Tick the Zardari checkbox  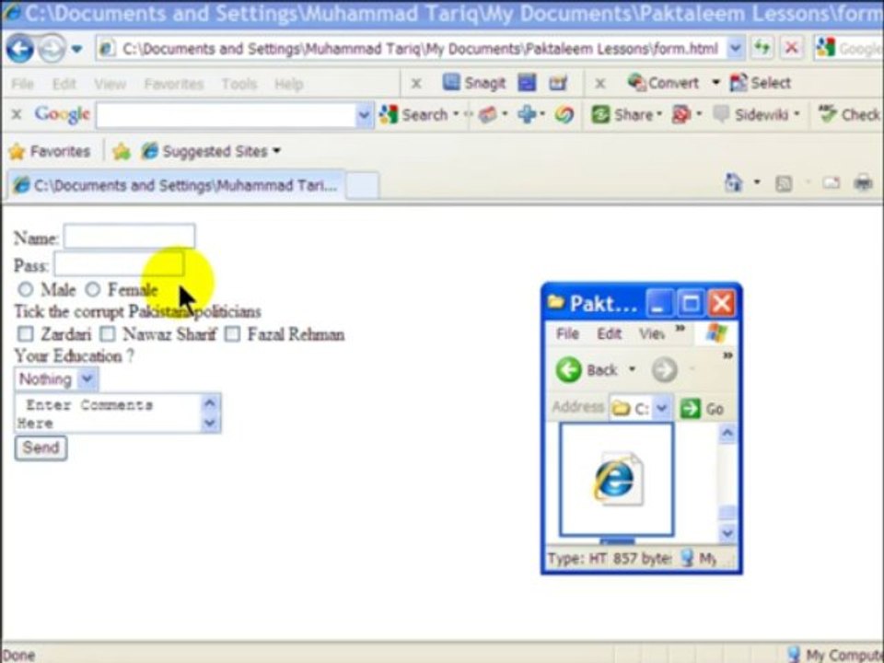click(26, 333)
